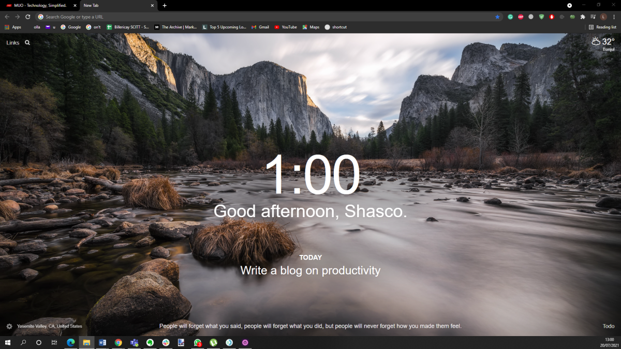The height and width of the screenshot is (349, 621).
Task: Open the profile avatar menu
Action: (604, 17)
